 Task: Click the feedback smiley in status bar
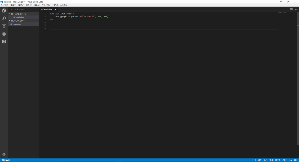click(x=295, y=160)
